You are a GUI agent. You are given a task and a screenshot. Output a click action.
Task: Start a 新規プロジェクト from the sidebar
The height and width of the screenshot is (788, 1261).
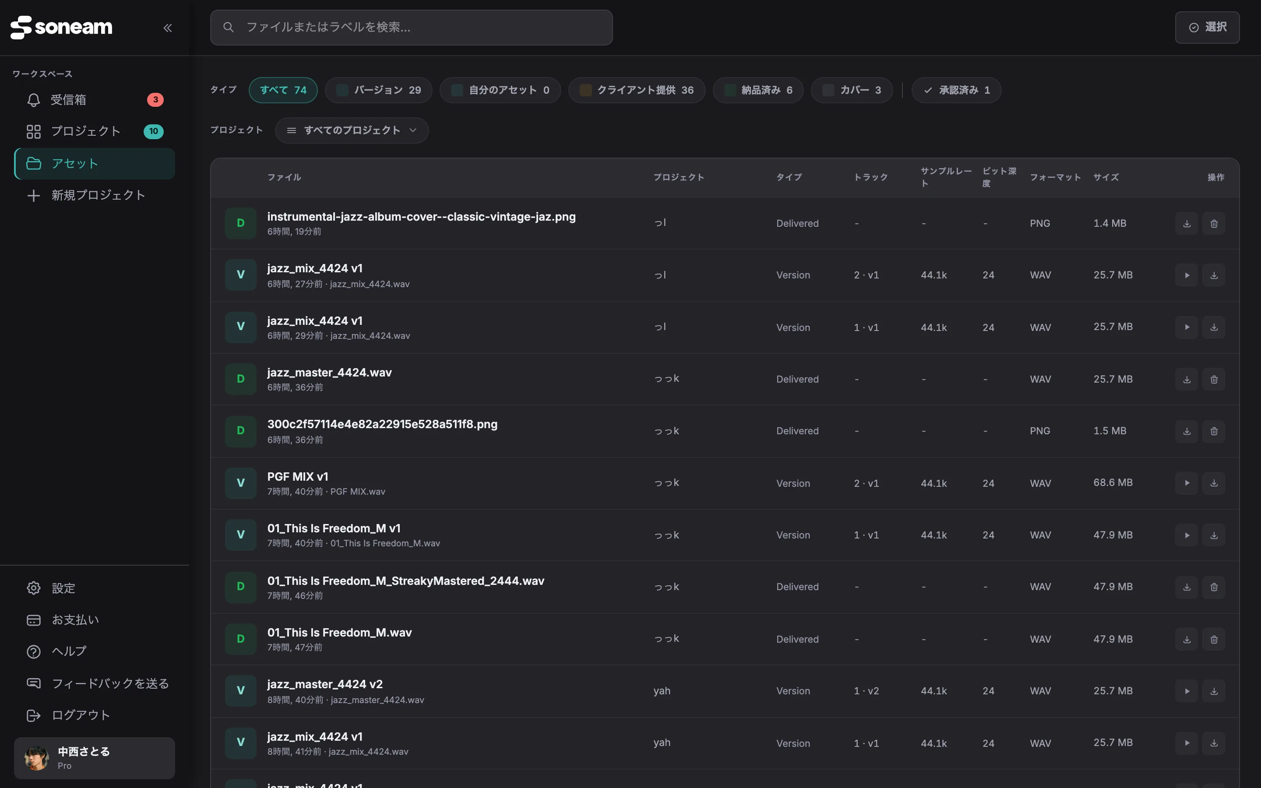pyautogui.click(x=94, y=195)
